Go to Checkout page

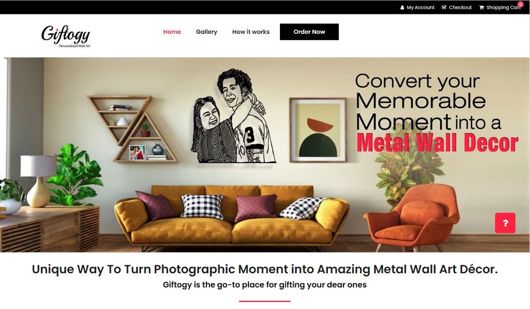point(460,7)
